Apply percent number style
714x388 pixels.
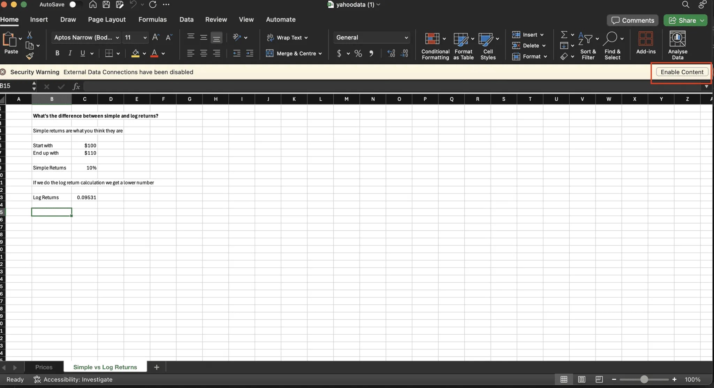coord(358,53)
